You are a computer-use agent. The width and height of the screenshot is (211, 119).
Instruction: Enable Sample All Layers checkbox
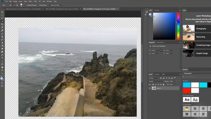[26, 5]
